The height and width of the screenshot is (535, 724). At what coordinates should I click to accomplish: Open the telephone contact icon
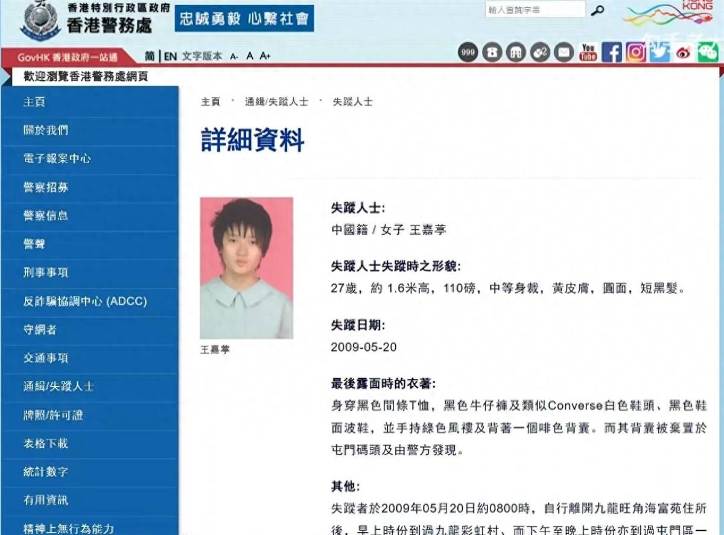[492, 52]
